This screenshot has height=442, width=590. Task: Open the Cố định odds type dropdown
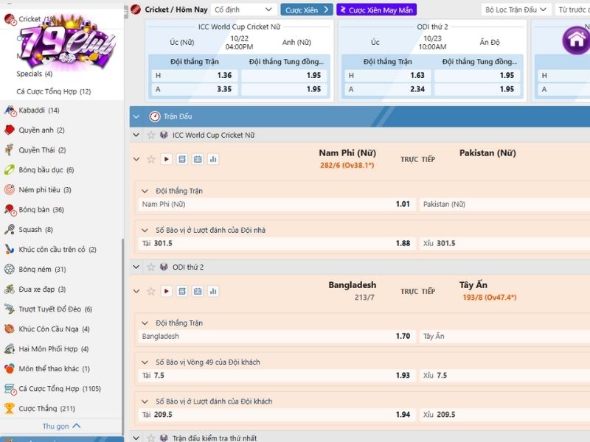243,10
